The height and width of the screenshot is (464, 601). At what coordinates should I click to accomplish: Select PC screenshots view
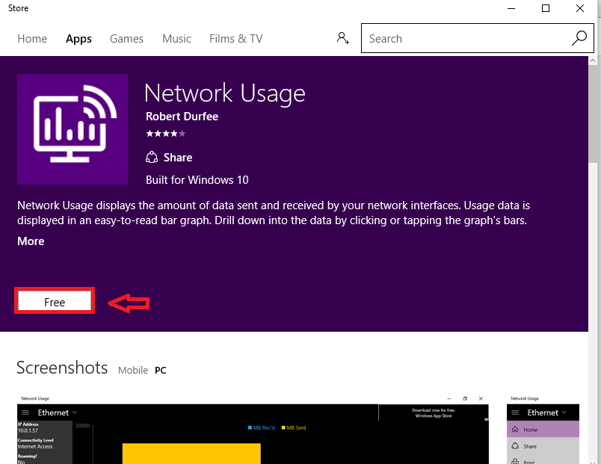click(161, 370)
